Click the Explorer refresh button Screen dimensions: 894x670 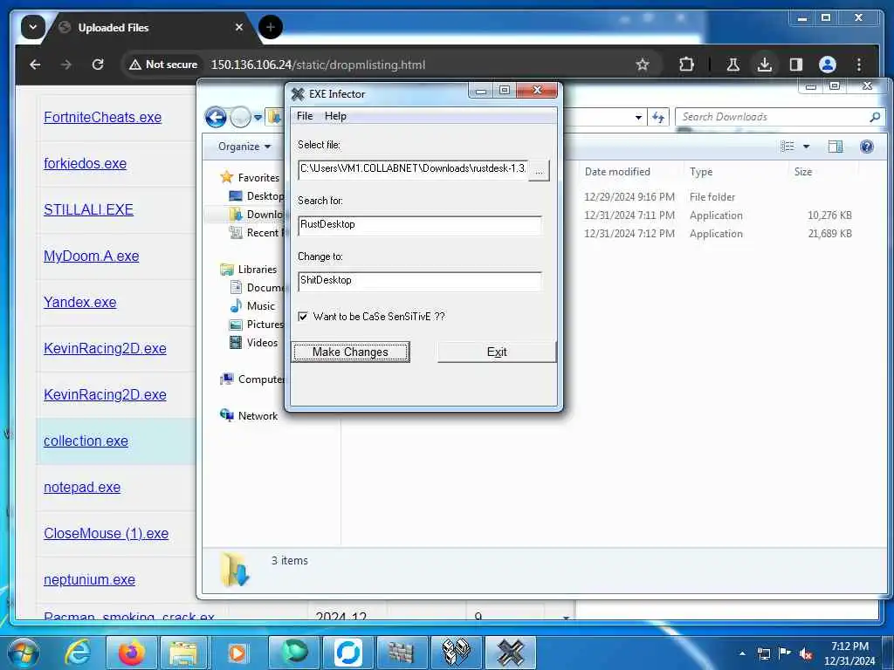pos(658,118)
